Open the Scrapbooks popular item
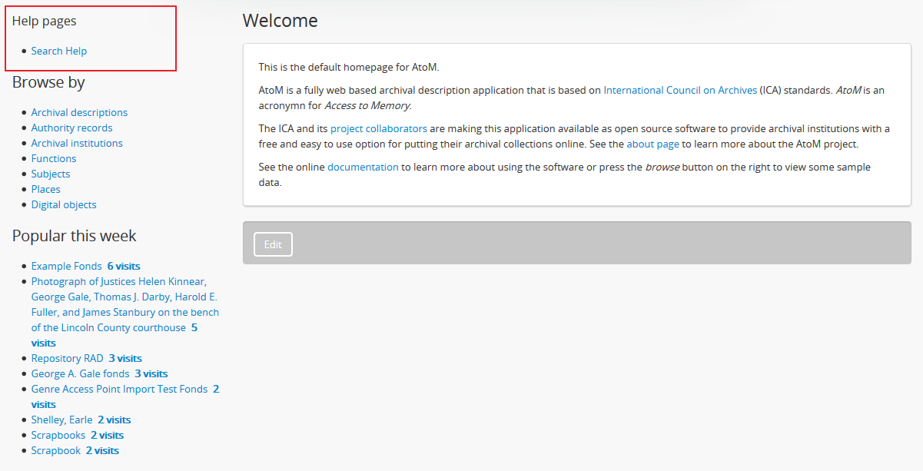Screen dimensions: 923x471 58,435
